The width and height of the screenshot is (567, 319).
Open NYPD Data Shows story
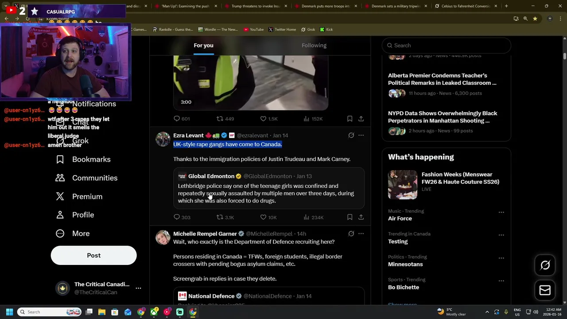(443, 117)
